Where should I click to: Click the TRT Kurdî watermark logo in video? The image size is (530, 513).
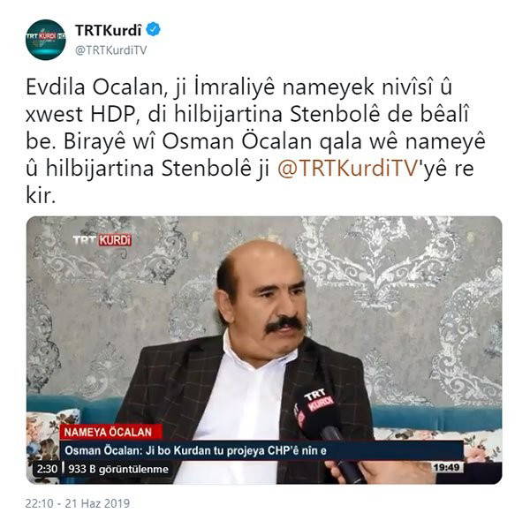(x=102, y=240)
